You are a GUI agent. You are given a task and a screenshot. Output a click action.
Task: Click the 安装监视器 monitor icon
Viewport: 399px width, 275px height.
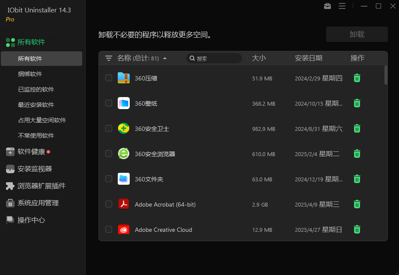[10, 169]
